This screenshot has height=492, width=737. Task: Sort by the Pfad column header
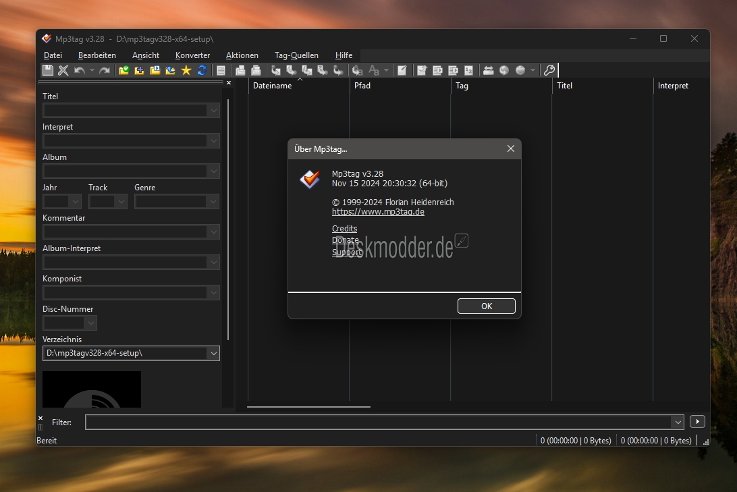400,86
